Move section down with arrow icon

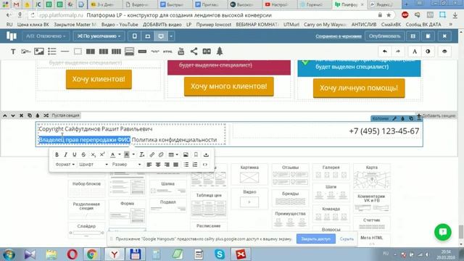coord(13,116)
